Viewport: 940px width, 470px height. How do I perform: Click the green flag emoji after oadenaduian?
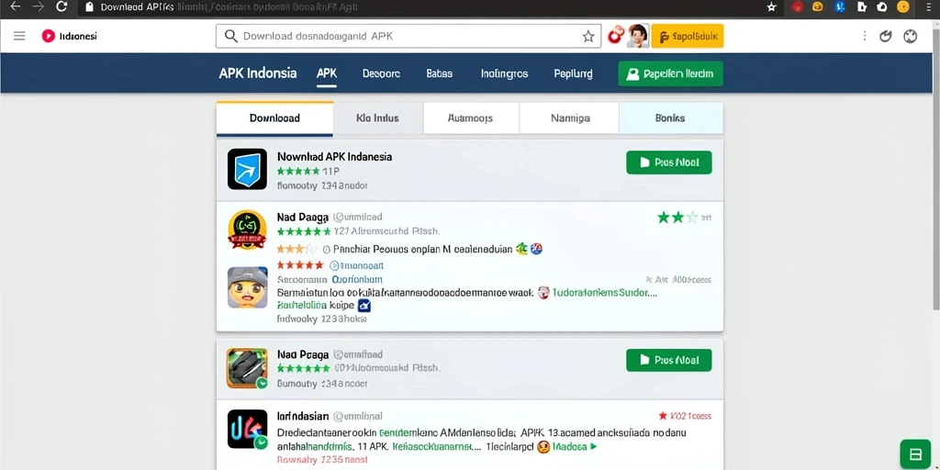coord(522,249)
